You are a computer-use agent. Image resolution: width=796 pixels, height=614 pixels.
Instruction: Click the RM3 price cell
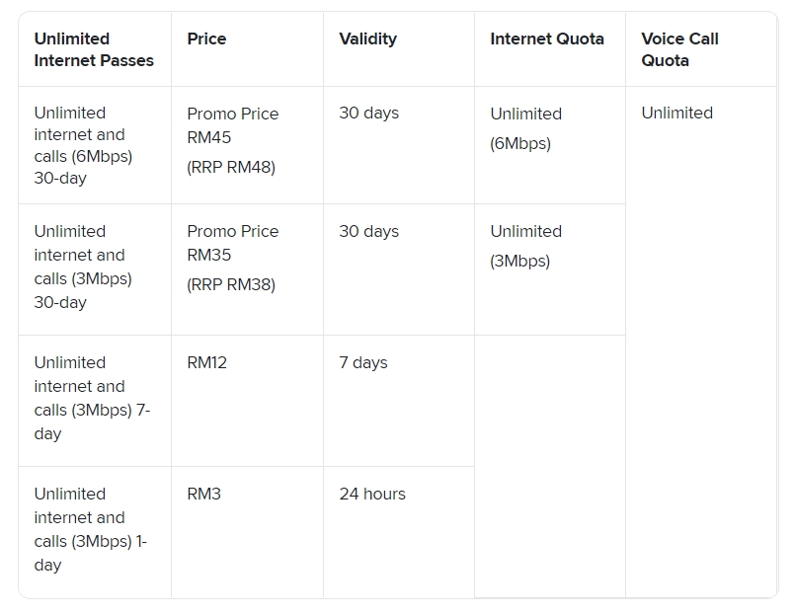203,494
